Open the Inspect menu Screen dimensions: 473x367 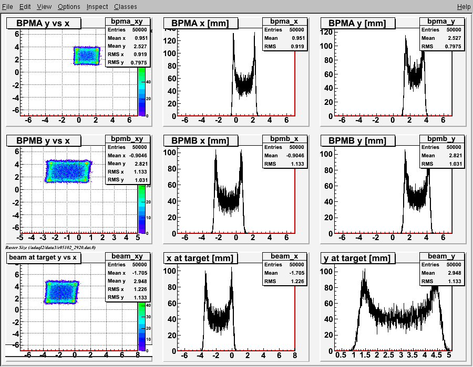(97, 7)
